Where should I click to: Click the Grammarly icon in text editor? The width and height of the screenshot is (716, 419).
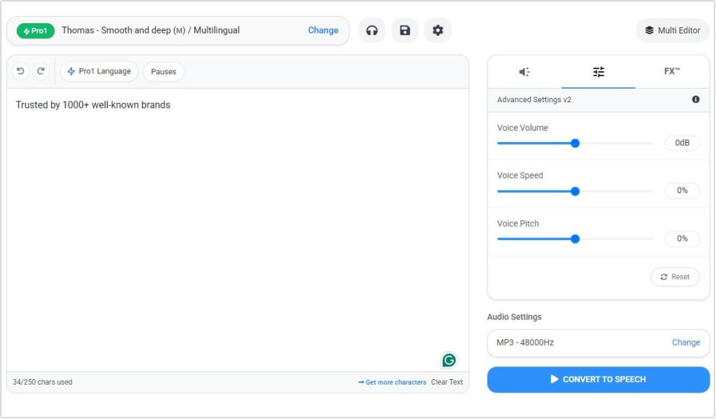(x=449, y=360)
